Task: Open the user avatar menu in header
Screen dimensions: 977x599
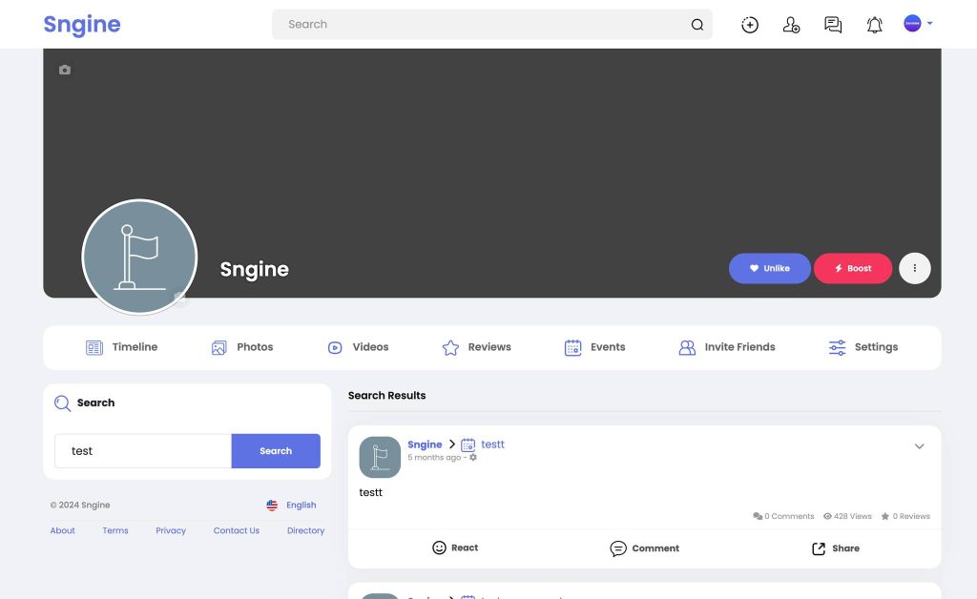Action: tap(918, 23)
